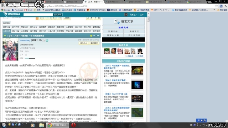The width and height of the screenshot is (228, 128).
Task: Go to page 5 of thread
Action: coord(50,18)
